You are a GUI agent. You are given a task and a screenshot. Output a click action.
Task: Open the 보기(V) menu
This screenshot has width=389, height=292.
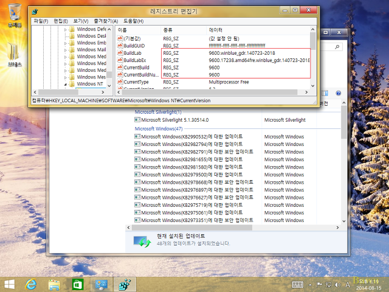[81, 21]
